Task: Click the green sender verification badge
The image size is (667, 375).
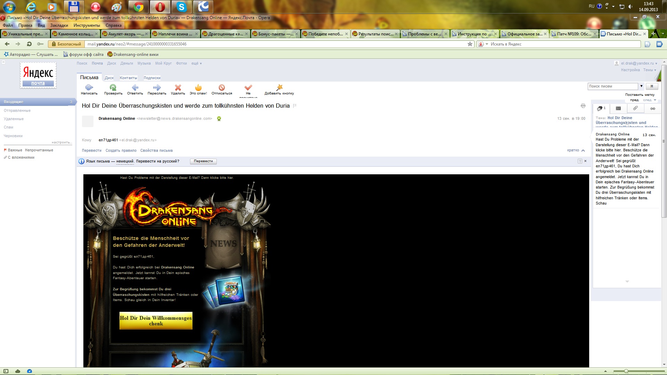Action: pyautogui.click(x=219, y=119)
